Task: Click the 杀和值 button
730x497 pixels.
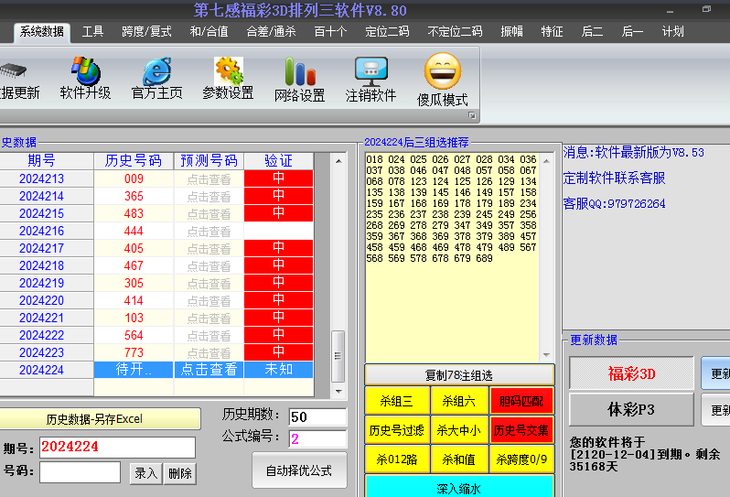Action: pyautogui.click(x=459, y=459)
